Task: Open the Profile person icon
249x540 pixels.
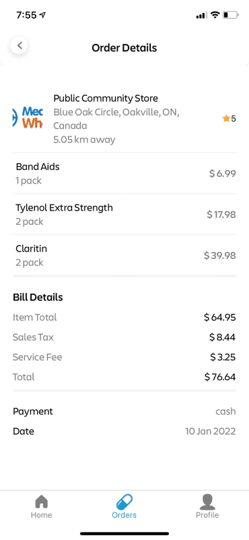Action: pos(207,502)
